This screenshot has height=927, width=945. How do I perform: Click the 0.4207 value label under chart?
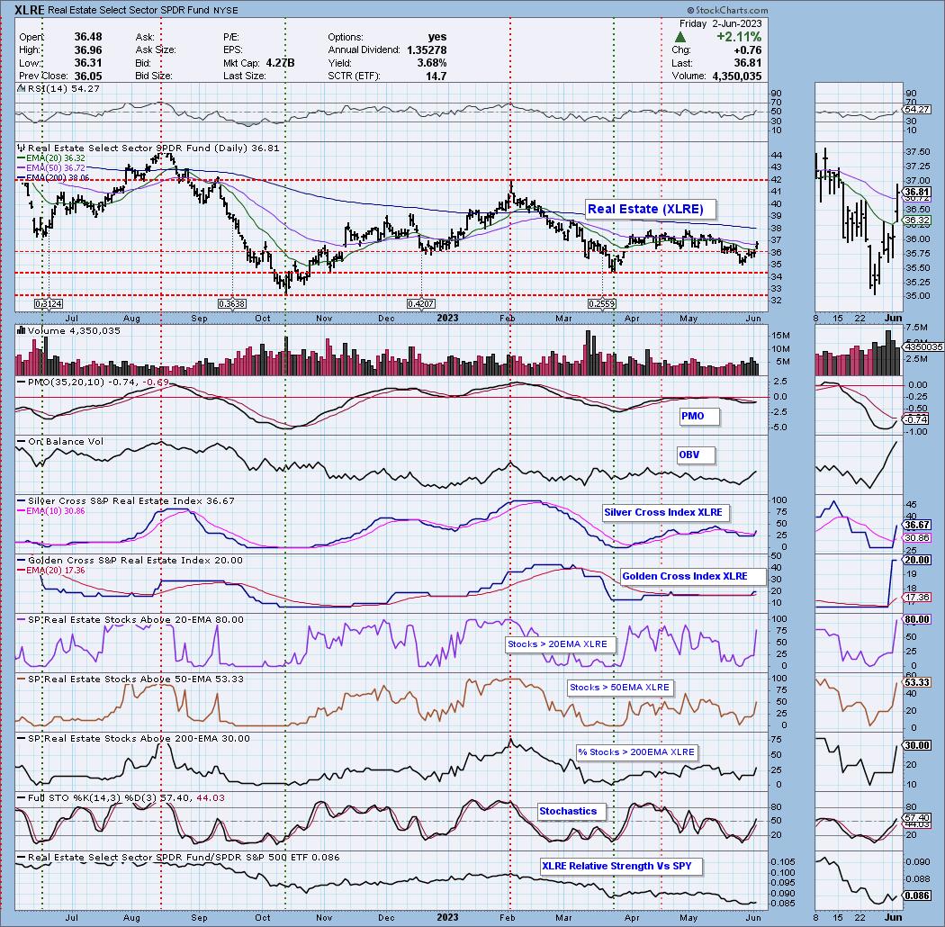[x=420, y=304]
